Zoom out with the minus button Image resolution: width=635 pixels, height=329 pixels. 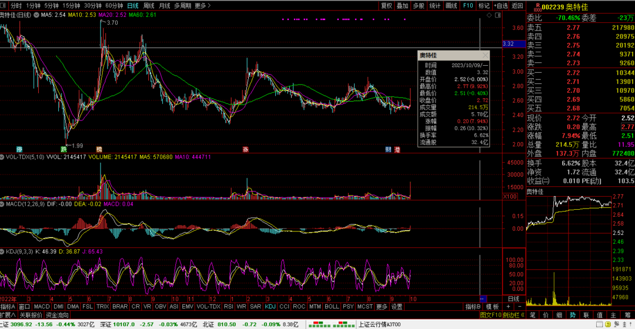point(520,307)
